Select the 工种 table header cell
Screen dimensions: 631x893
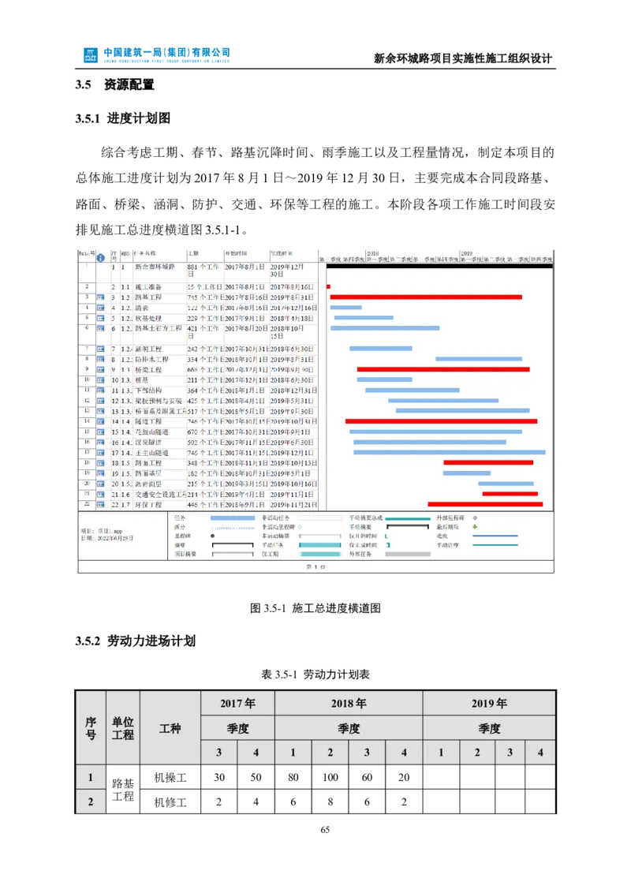click(x=170, y=727)
